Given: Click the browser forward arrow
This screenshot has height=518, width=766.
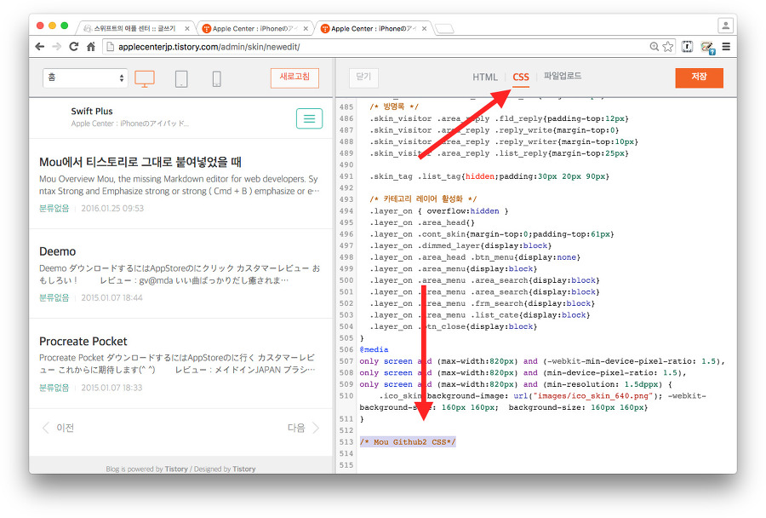Looking at the screenshot, I should (57, 47).
